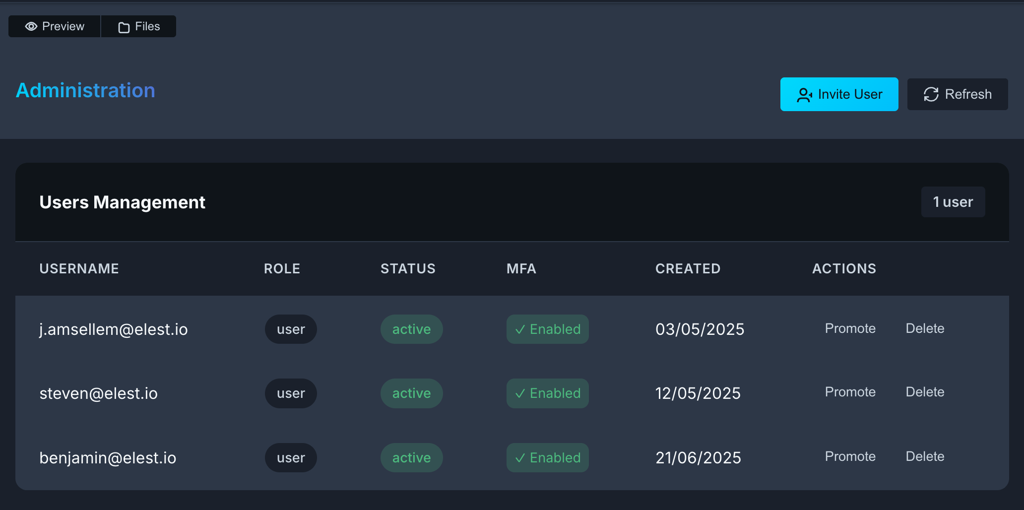Select the active status badge for steven@elest.io
The width and height of the screenshot is (1024, 510).
click(x=411, y=393)
